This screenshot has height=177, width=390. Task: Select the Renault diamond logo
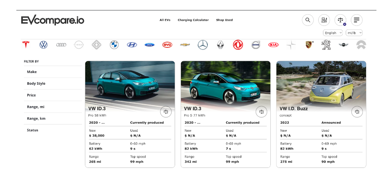(x=221, y=45)
